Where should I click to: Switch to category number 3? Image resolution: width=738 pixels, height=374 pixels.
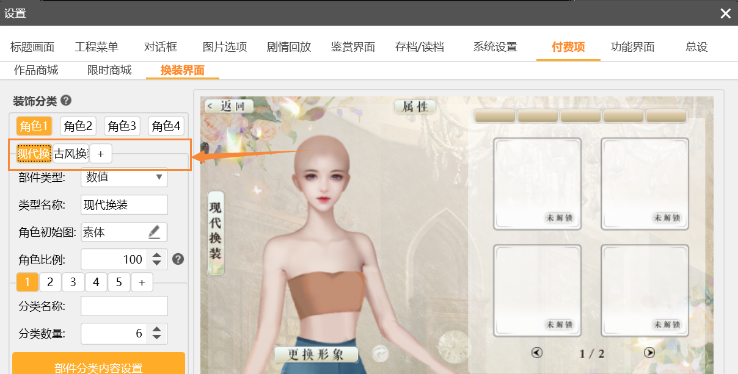(73, 282)
